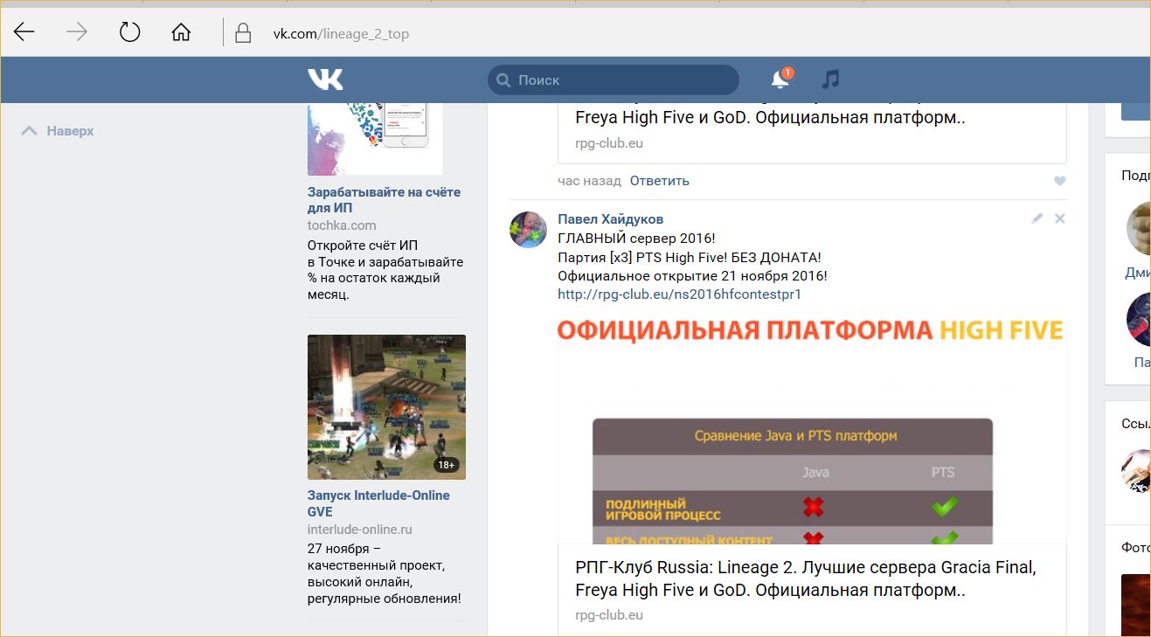Open the 'Зарабатывайте на счёте для ИП' ad link
This screenshot has height=637, width=1151.
[384, 200]
